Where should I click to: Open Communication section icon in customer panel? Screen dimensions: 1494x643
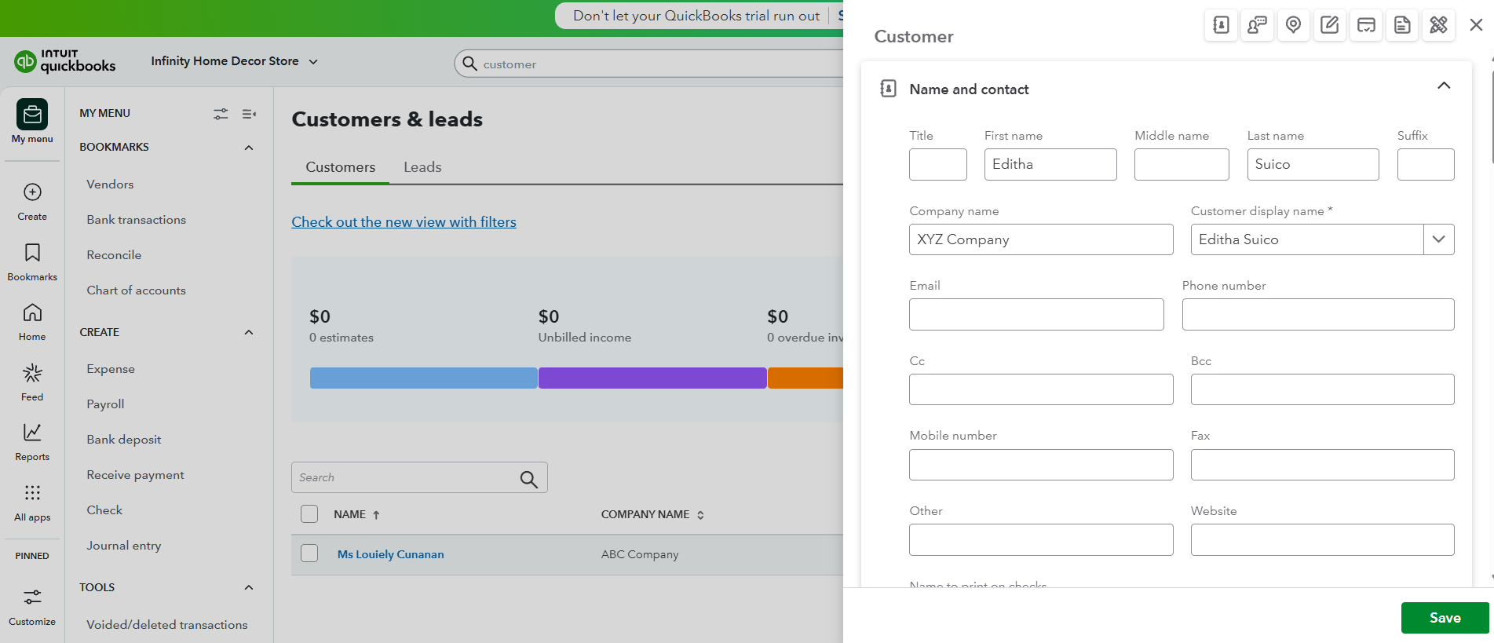tap(1257, 25)
